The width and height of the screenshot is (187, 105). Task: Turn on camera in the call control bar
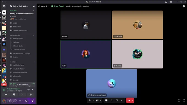(x=97, y=100)
